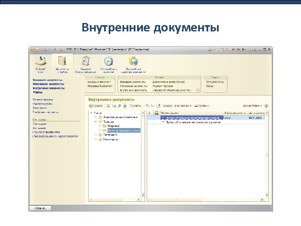Image resolution: width=301 pixels, height=226 pixels.
Task: Open Исходящие документы in navigation panel
Action: pos(48,84)
